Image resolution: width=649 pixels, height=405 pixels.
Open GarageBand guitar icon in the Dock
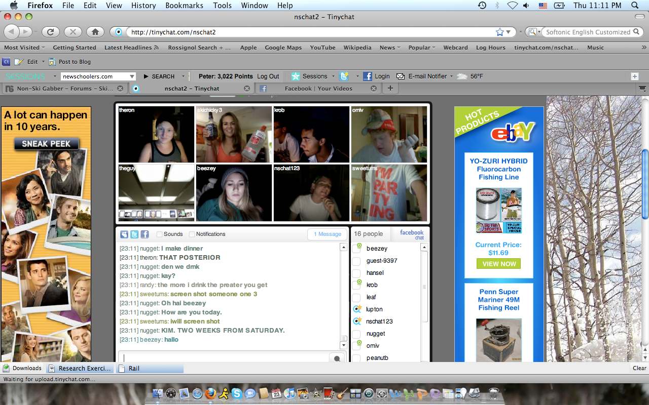click(342, 393)
